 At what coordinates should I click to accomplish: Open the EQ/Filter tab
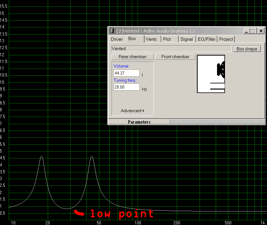(x=207, y=39)
